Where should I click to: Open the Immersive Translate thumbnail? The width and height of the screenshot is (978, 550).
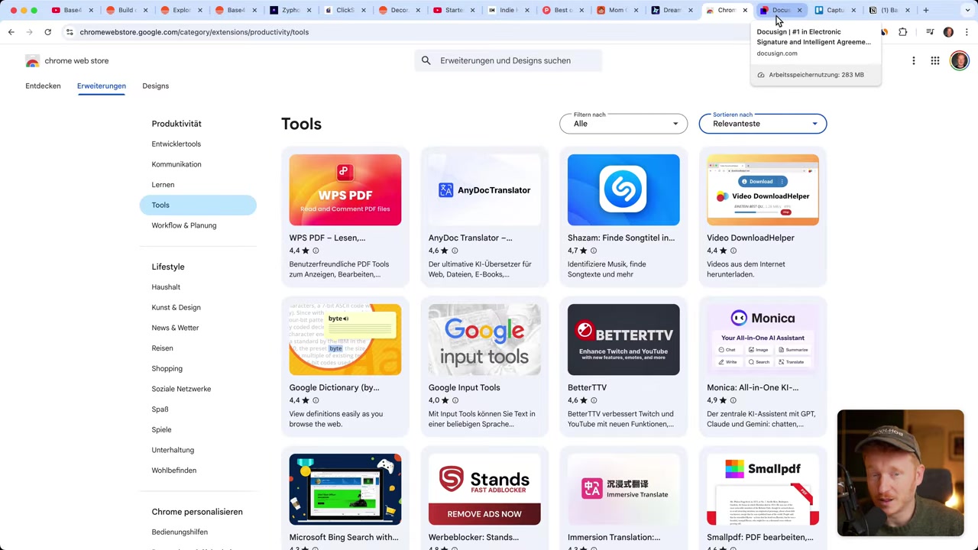tap(623, 490)
